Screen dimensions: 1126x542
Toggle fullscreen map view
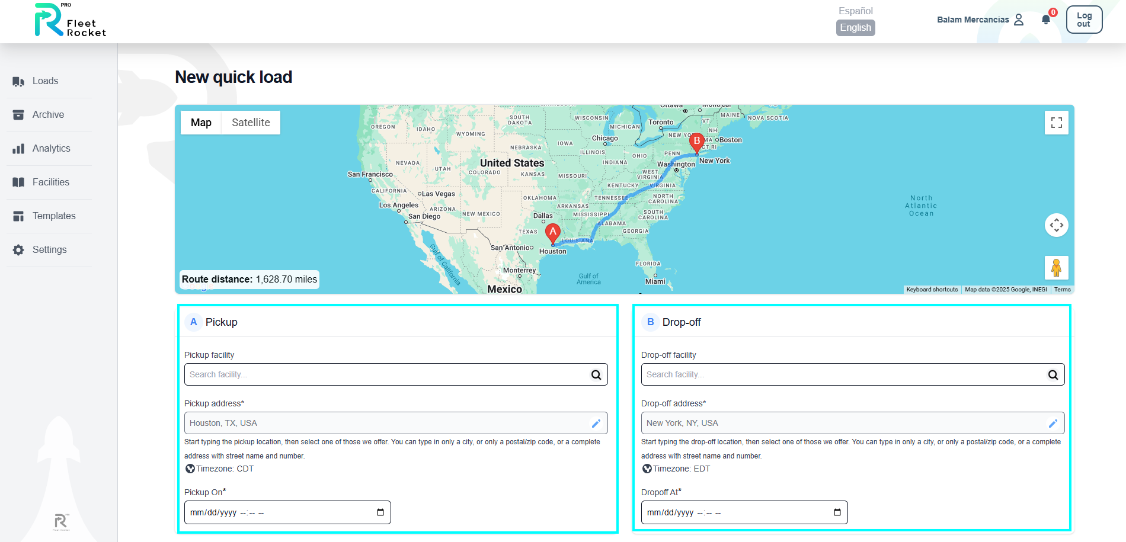tap(1056, 123)
